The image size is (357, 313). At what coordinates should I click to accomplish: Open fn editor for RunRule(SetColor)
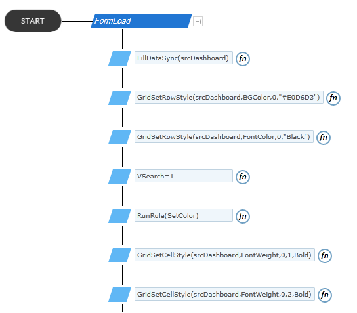click(242, 217)
